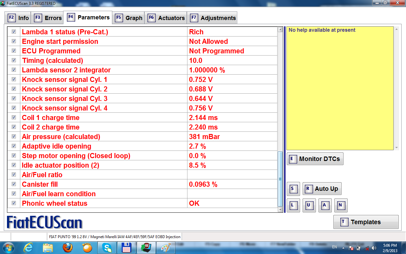Uncheck Knock sensor signal Cyl. 2 checkbox
406x254 pixels.
tap(14, 89)
